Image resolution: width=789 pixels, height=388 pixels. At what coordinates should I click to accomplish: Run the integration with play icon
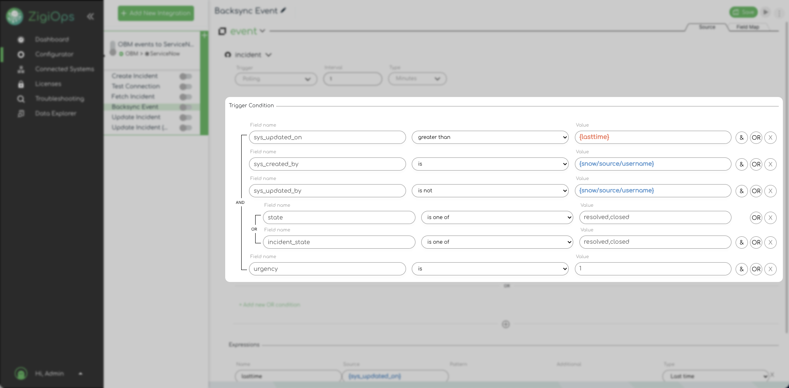pos(766,12)
